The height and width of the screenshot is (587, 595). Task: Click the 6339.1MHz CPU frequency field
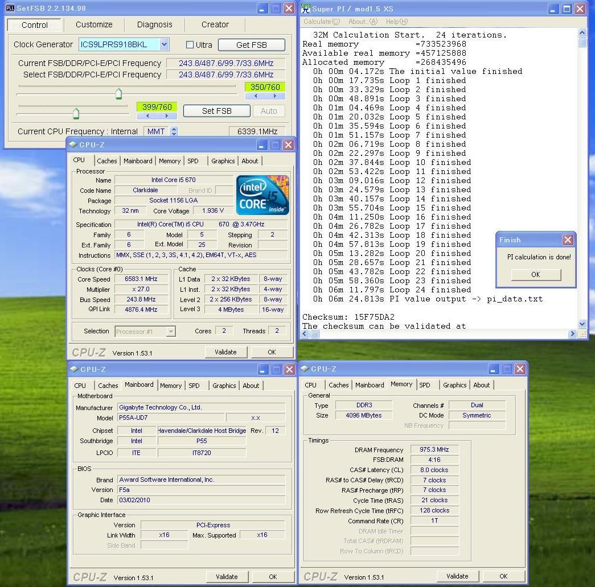(x=257, y=131)
